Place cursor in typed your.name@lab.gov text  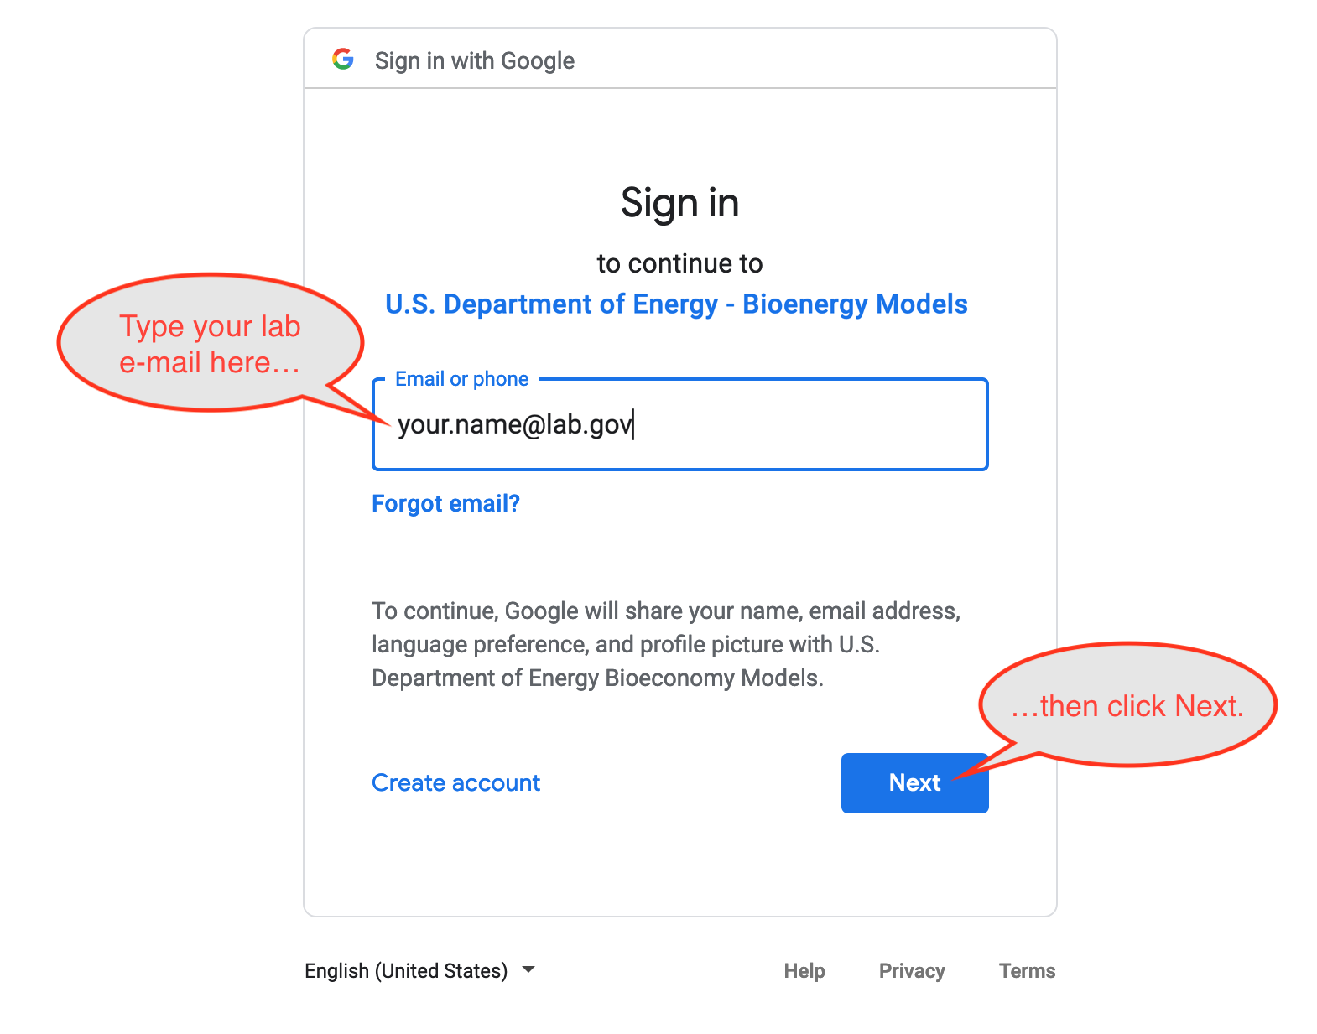513,425
